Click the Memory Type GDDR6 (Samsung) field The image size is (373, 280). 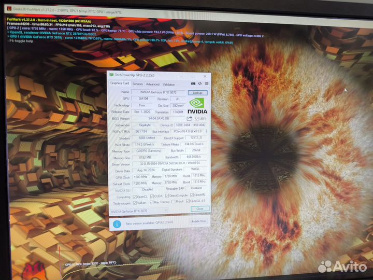pyautogui.click(x=149, y=151)
